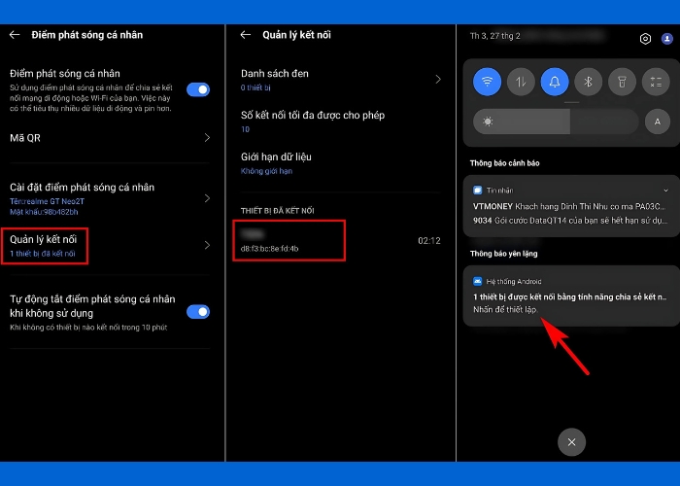Expand the Tin nhắn notification chevron
Image resolution: width=680 pixels, height=486 pixels.
[x=665, y=191]
